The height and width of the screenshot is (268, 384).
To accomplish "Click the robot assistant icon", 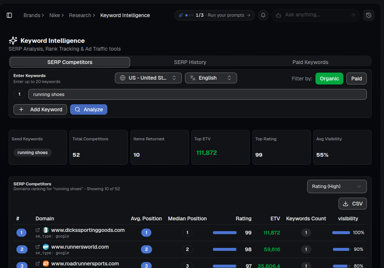I will pyautogui.click(x=278, y=15).
